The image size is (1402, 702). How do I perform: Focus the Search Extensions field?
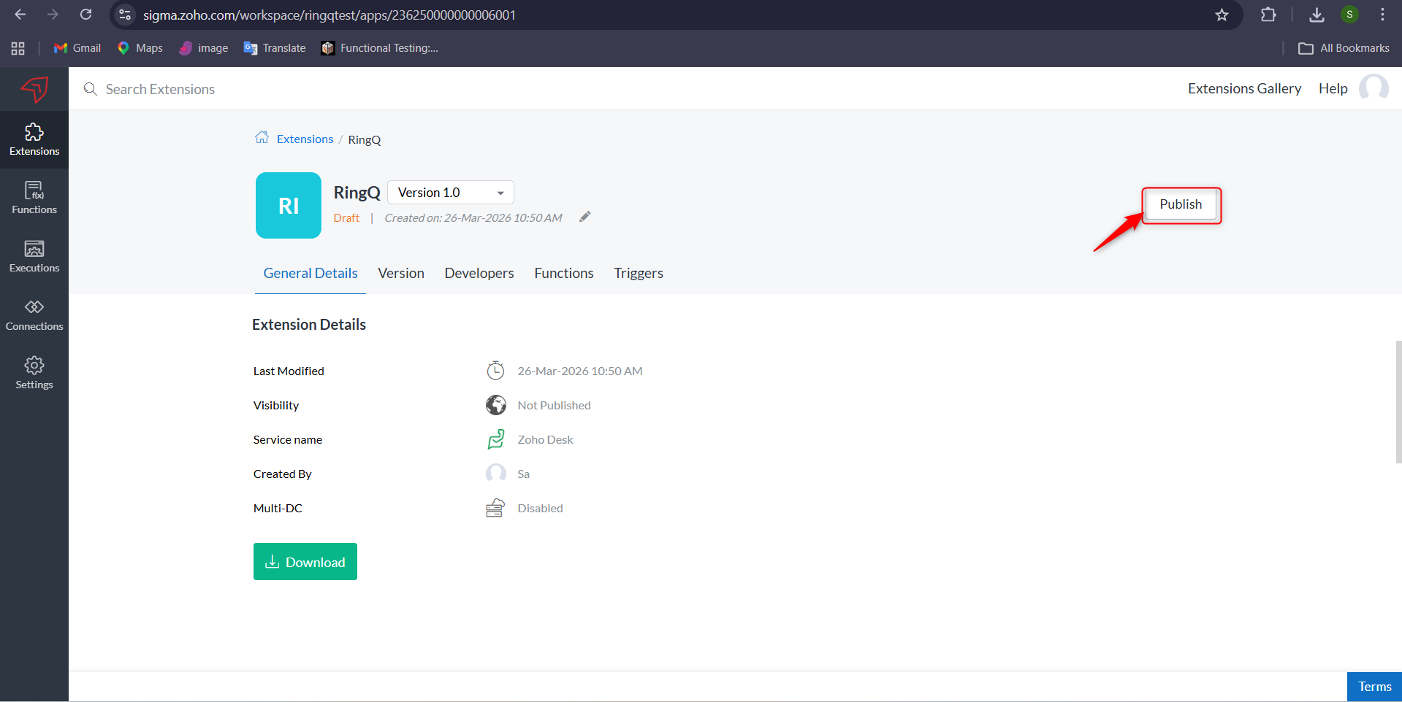[x=161, y=89]
